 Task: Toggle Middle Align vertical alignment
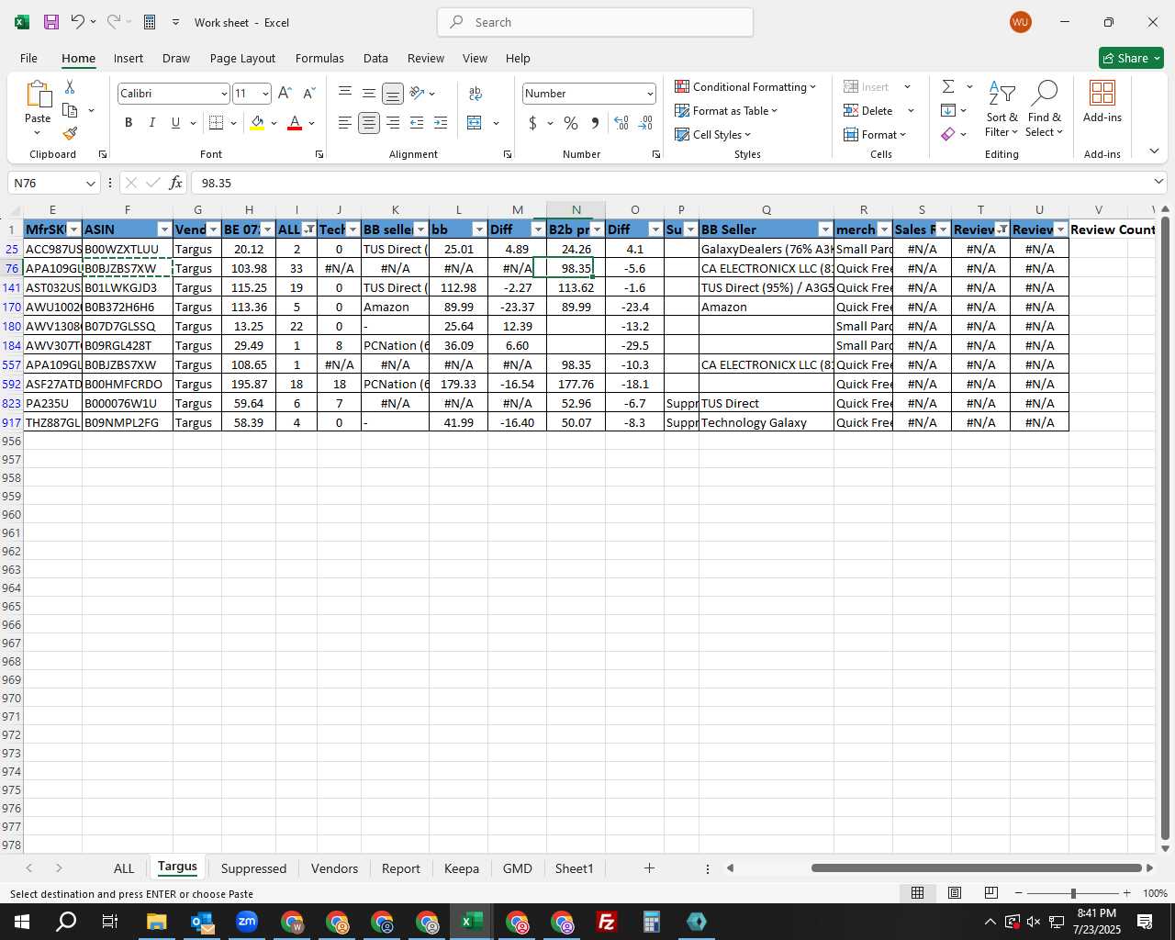click(x=369, y=94)
